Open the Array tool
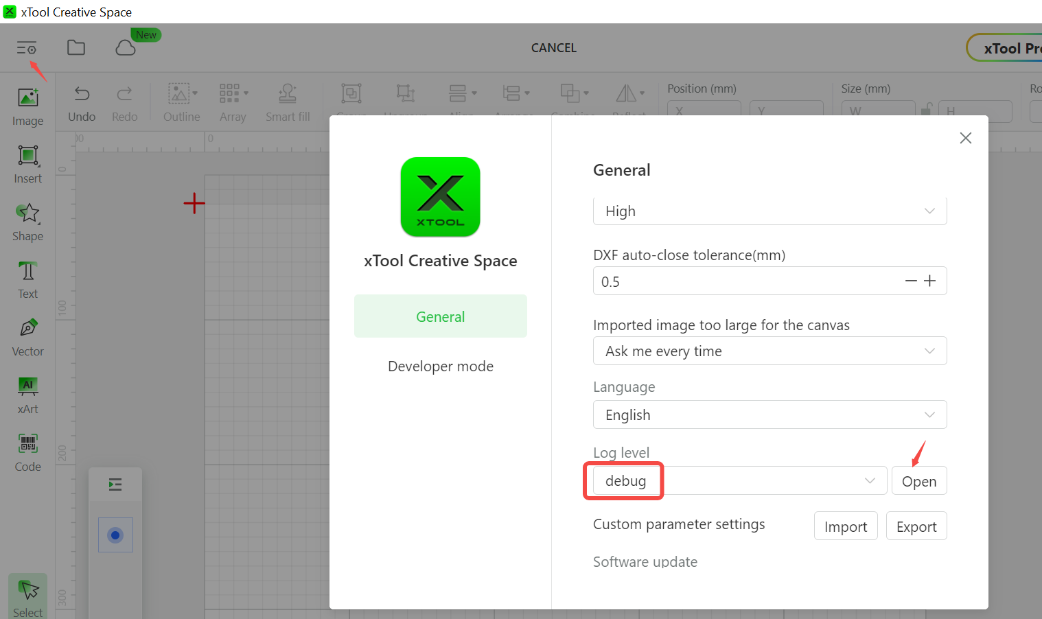 (233, 104)
